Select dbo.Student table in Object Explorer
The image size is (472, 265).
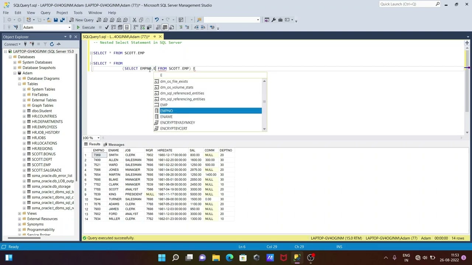pos(42,111)
